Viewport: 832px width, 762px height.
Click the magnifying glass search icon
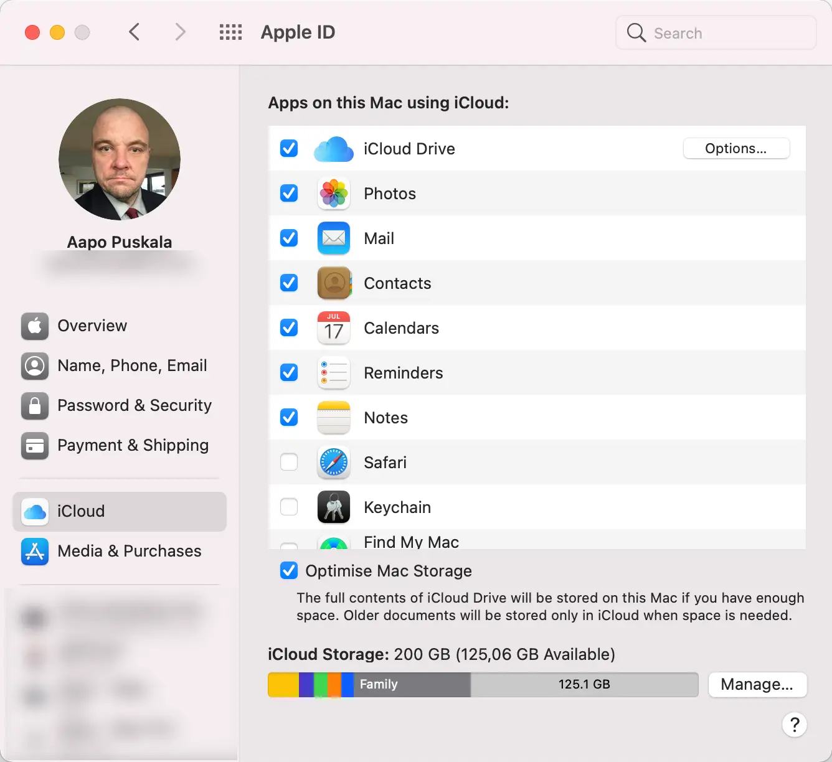(636, 32)
